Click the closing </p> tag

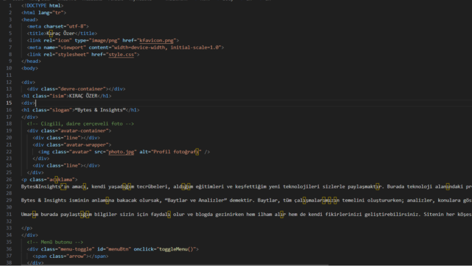pos(27,228)
